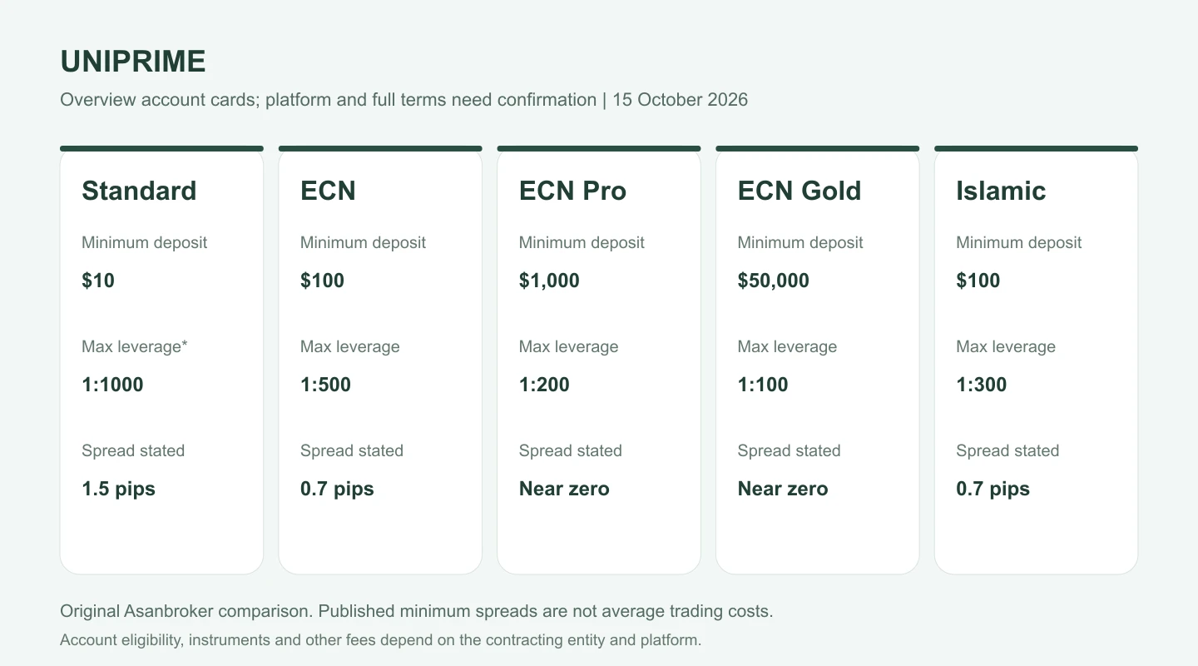Select the $1,000 minimum deposit amount
This screenshot has width=1198, height=666.
tap(549, 281)
